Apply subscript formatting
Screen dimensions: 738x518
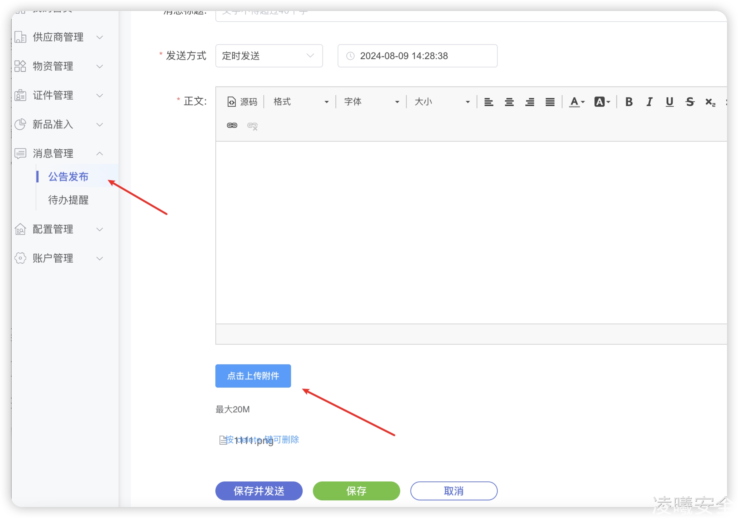point(710,102)
